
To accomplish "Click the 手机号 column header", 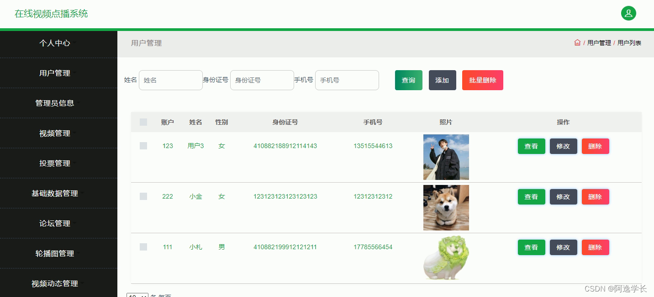I will coord(373,122).
